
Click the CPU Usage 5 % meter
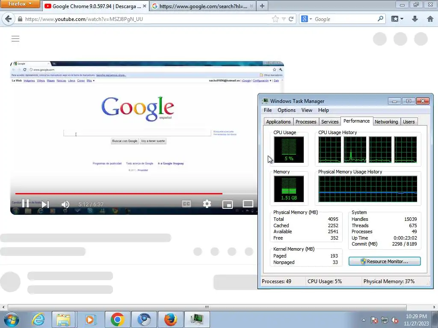(x=289, y=149)
